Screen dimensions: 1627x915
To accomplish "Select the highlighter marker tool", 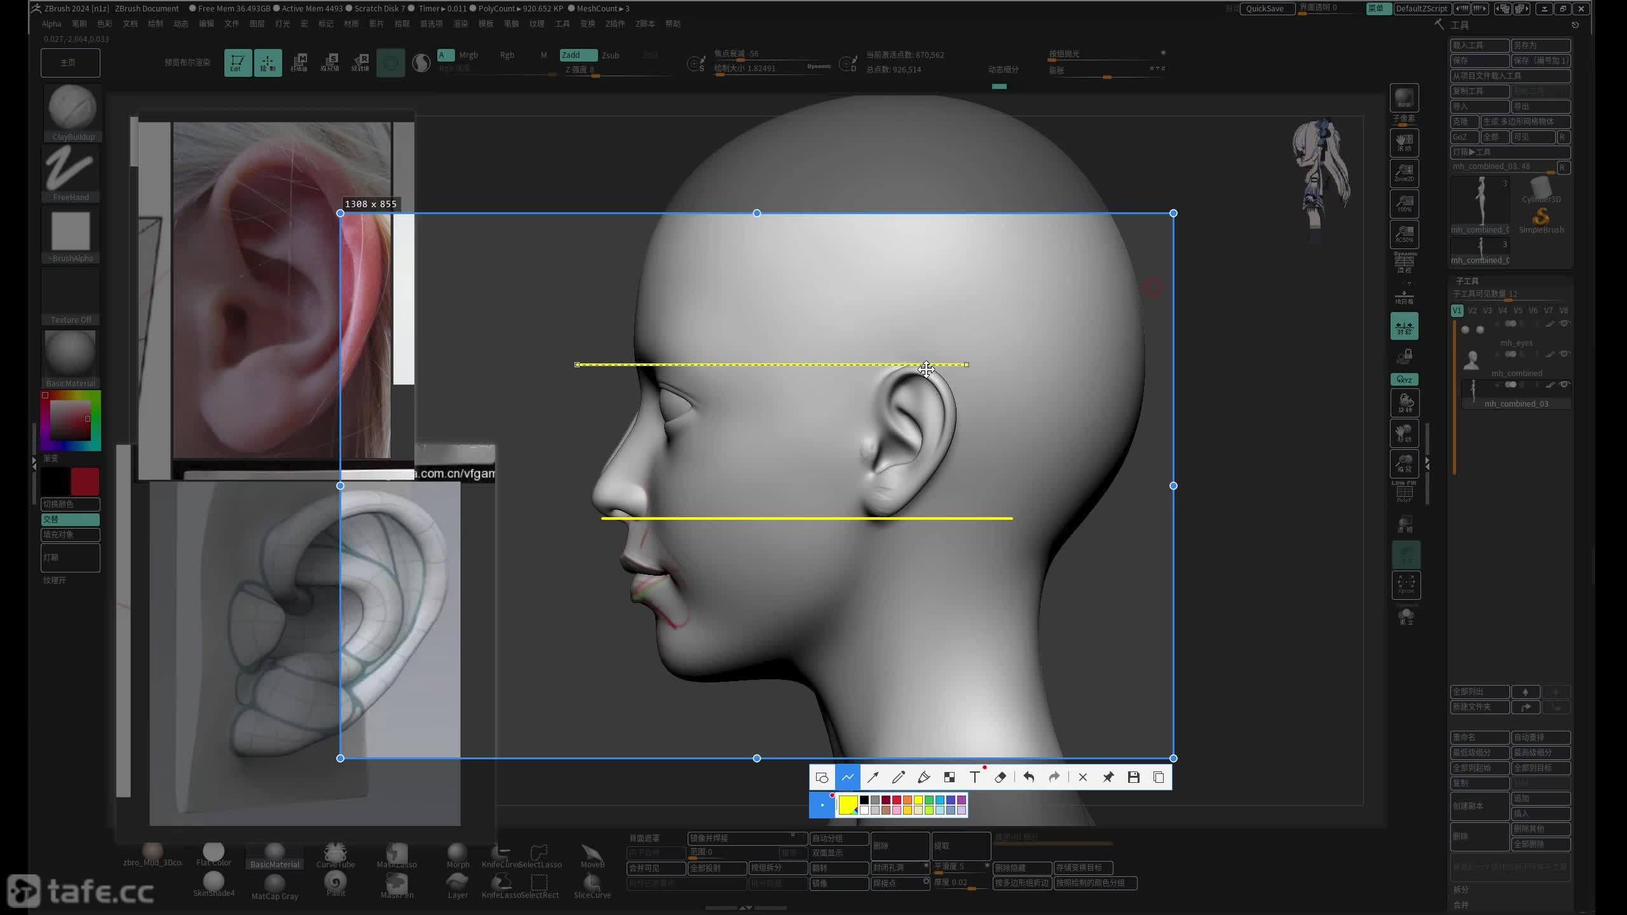I will point(923,777).
